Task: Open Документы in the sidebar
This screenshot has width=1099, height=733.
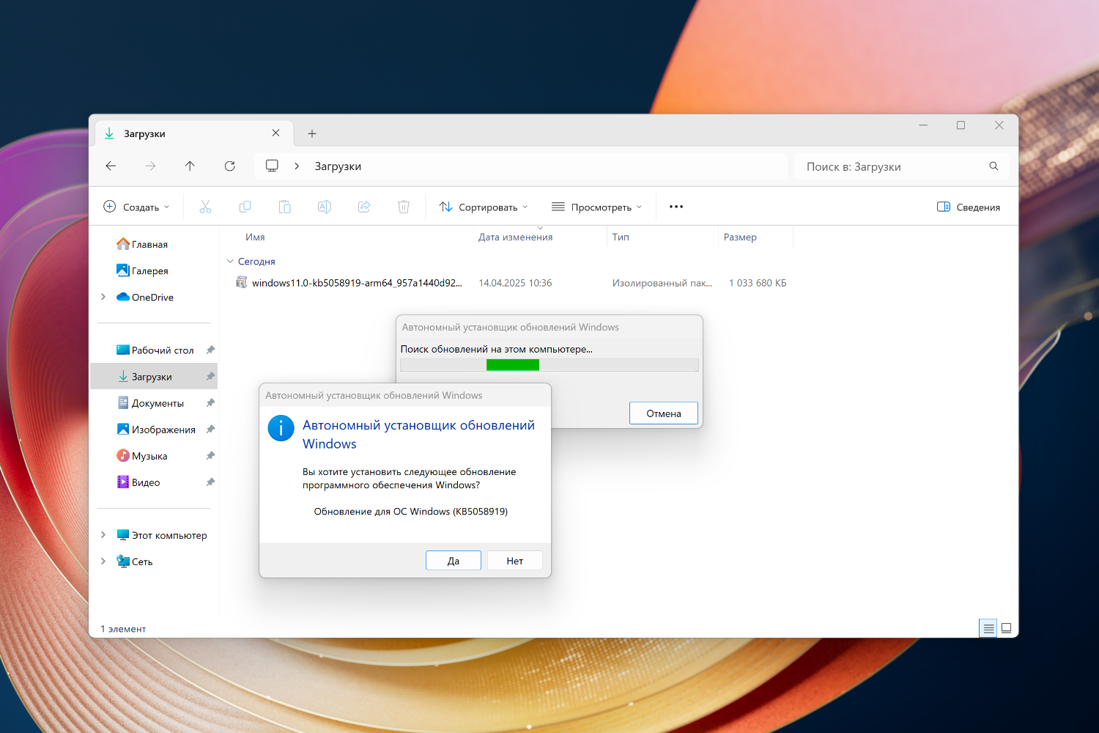Action: coord(151,403)
